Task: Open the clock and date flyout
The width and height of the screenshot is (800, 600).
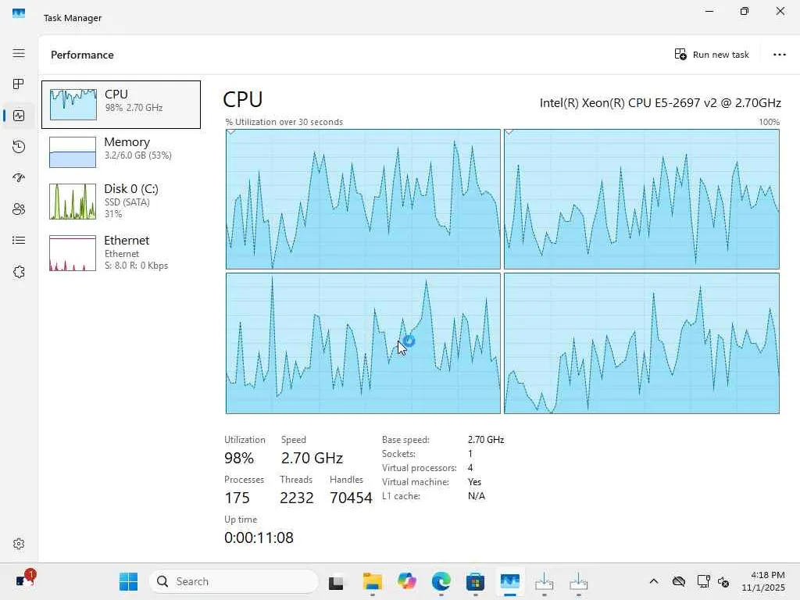Action: point(763,581)
